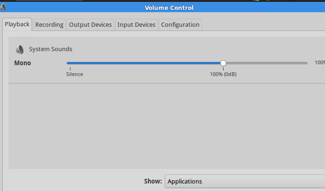Screen dimensions: 325x191
Task: Click the Mono volume slider handle
Action: 223,63
